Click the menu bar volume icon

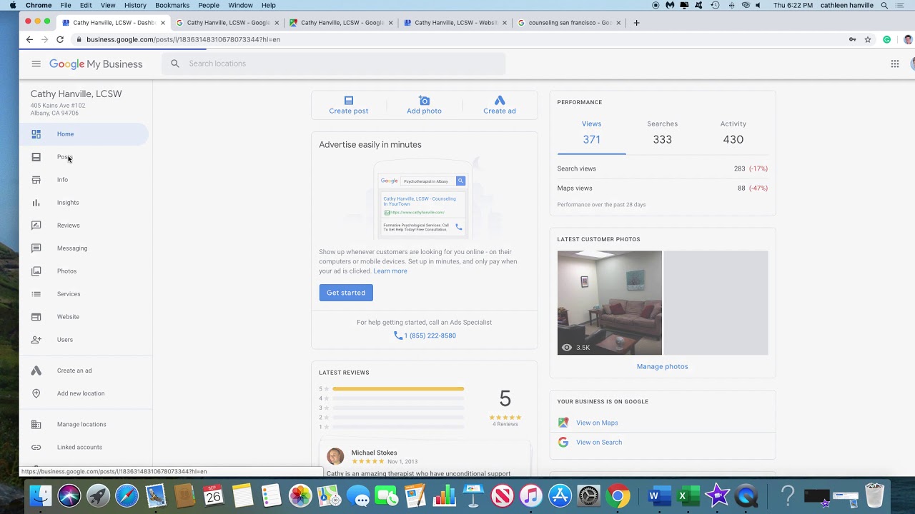click(x=746, y=5)
